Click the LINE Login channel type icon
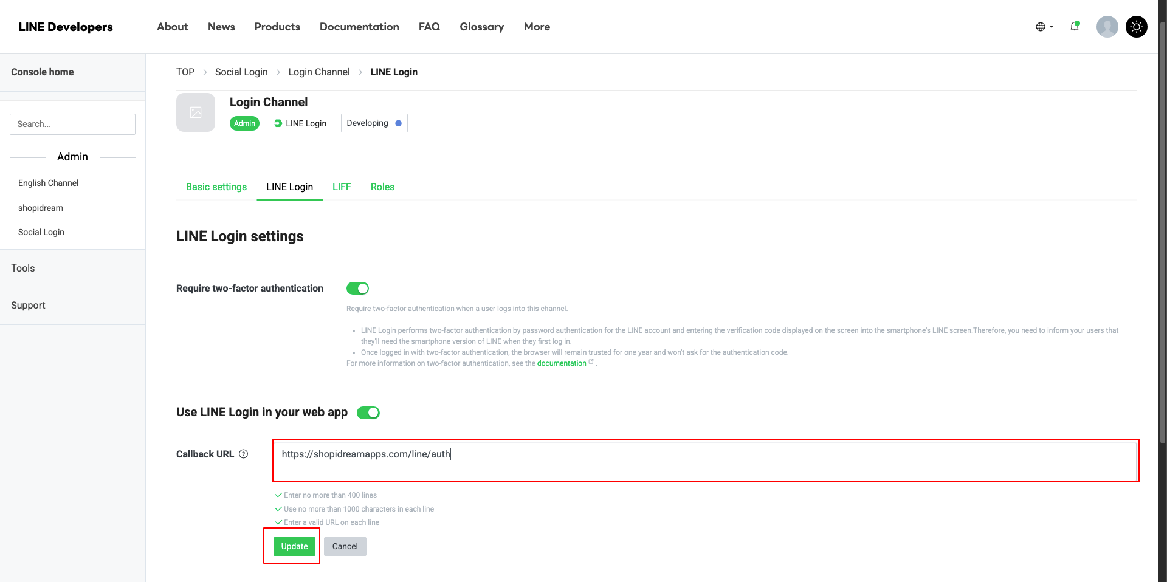1167x582 pixels. pyautogui.click(x=278, y=123)
